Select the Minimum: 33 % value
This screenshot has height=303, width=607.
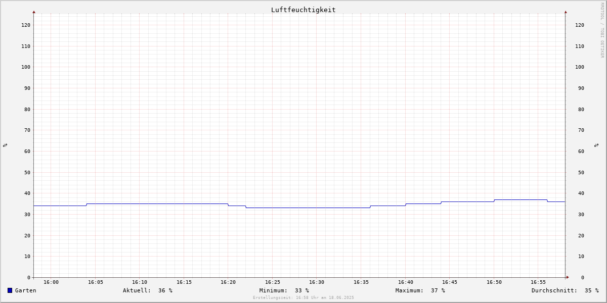point(284,290)
